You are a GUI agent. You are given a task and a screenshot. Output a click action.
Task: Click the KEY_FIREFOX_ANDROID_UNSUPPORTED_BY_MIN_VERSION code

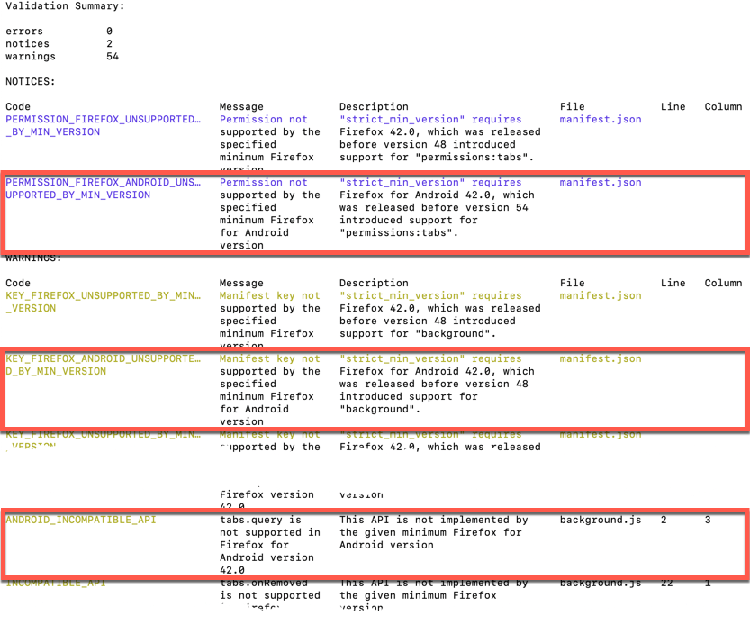[x=97, y=365]
